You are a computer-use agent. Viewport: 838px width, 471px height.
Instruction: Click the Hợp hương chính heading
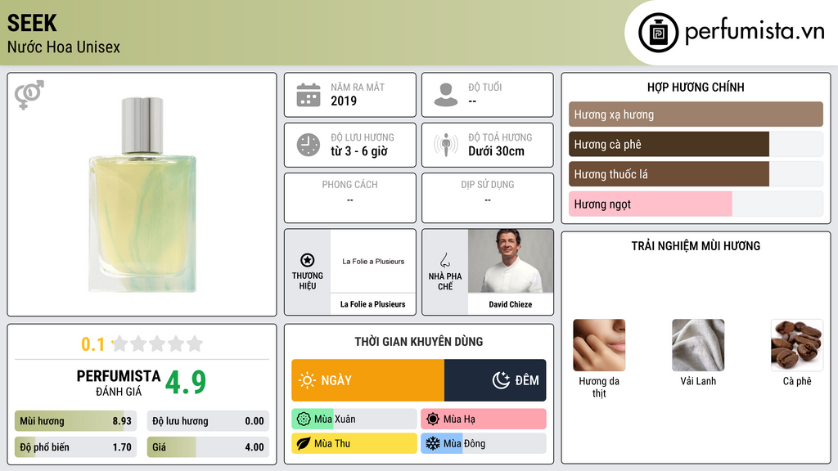tap(696, 87)
